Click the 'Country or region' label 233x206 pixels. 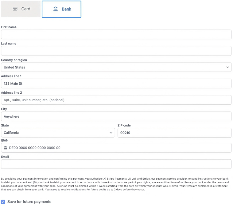tap(14, 60)
